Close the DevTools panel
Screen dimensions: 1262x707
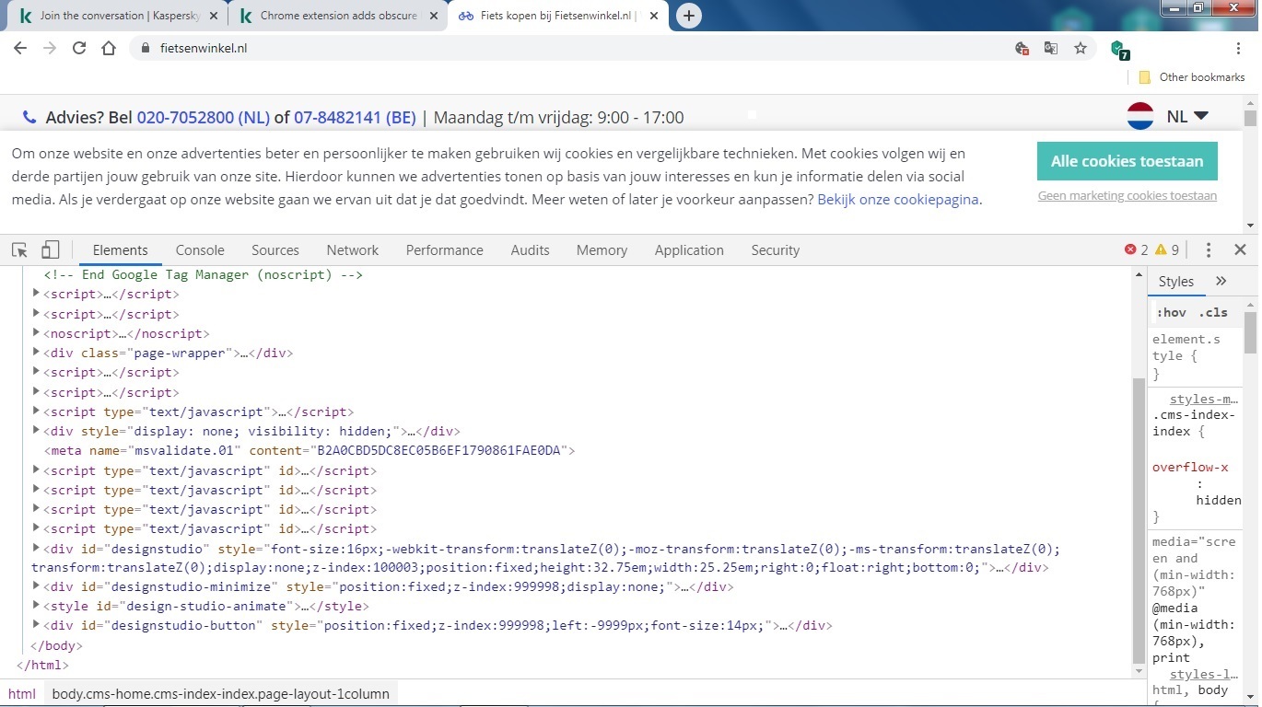[1240, 249]
